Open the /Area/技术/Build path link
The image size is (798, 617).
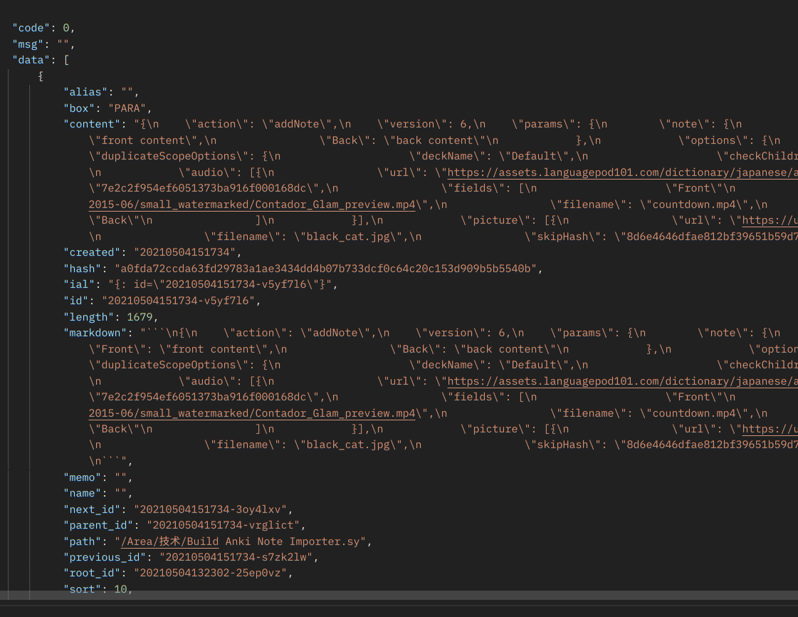[169, 541]
